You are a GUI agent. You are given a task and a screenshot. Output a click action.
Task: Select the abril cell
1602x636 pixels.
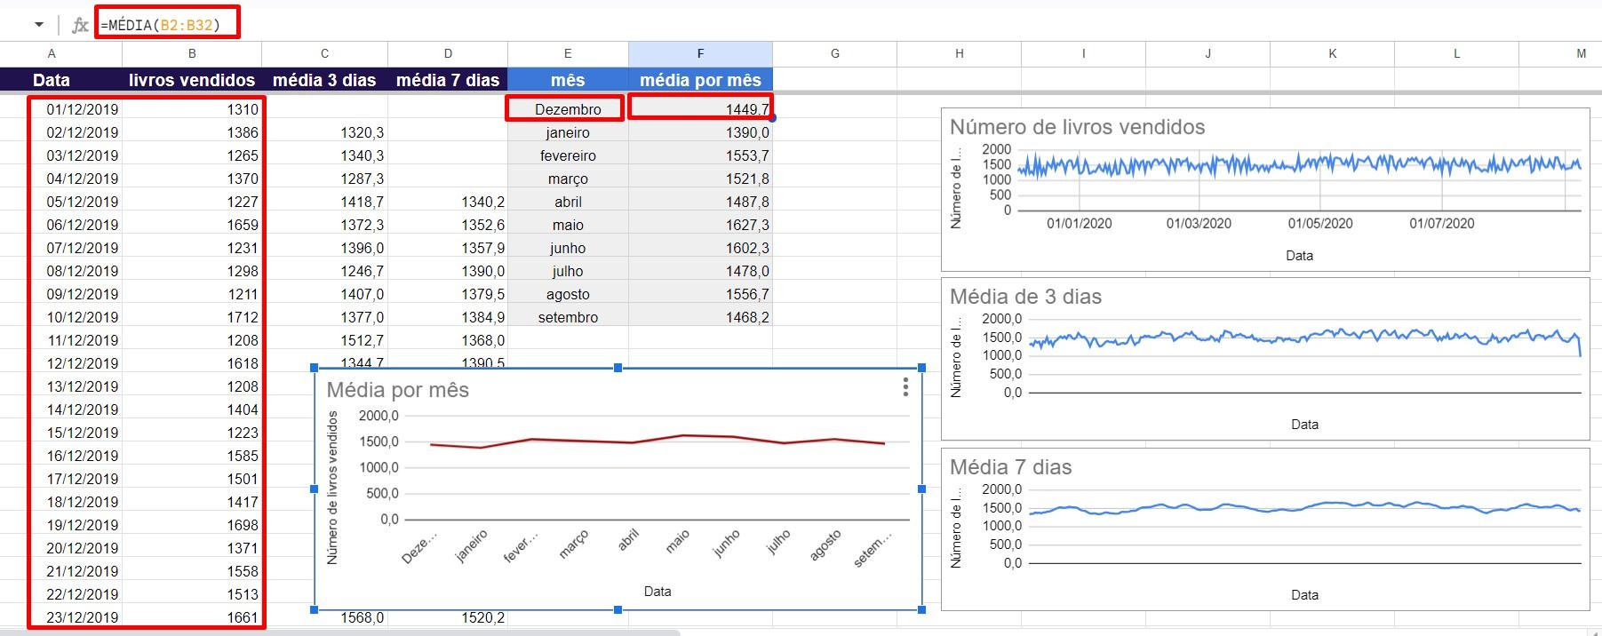pyautogui.click(x=568, y=202)
